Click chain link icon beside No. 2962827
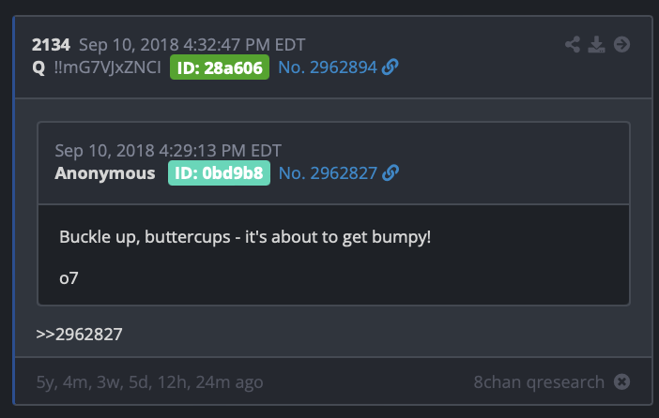Image resolution: width=659 pixels, height=418 pixels. [391, 172]
